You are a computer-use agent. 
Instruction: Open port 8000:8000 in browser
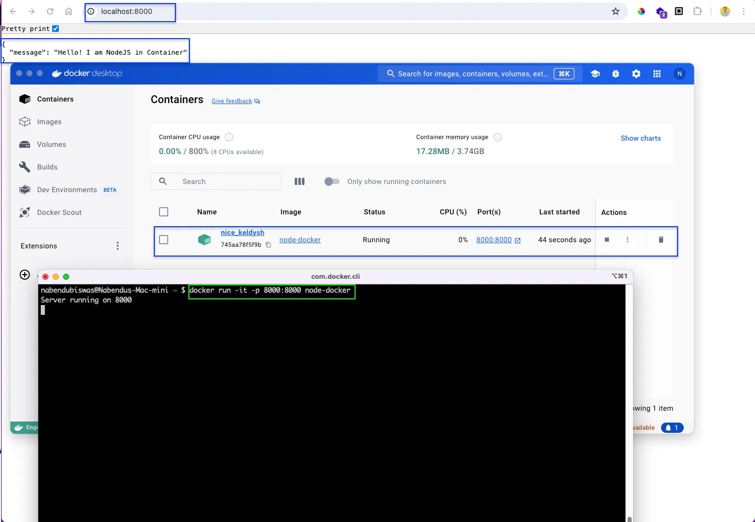(x=499, y=240)
